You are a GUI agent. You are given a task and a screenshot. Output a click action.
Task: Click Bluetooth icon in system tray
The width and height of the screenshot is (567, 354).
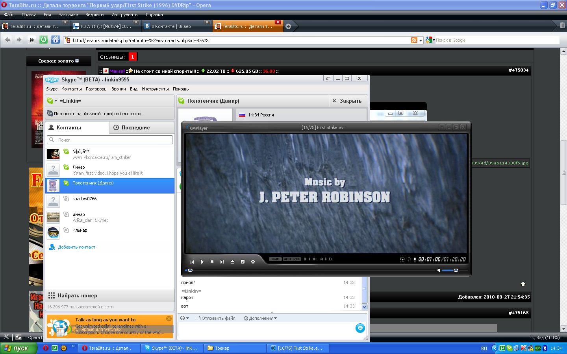point(545,348)
